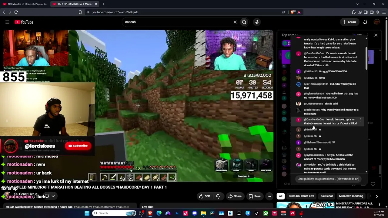Select the From Kai Cenat Live chip
The image size is (388, 218).
301,196
